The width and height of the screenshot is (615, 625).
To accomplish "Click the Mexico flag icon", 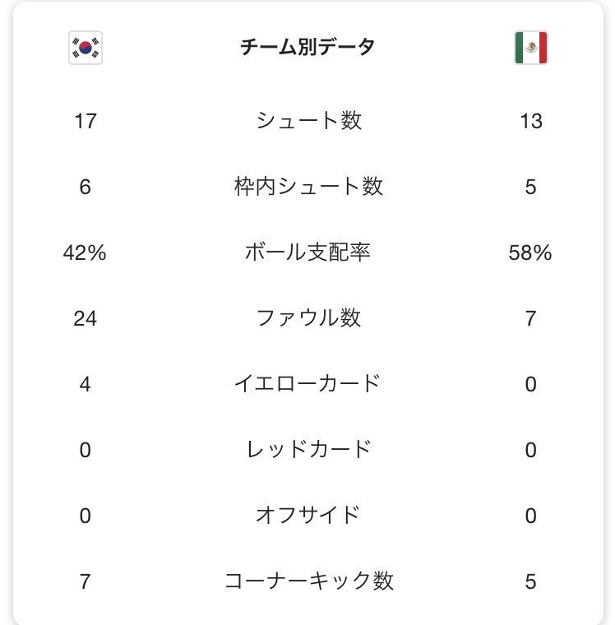I will click(x=530, y=48).
